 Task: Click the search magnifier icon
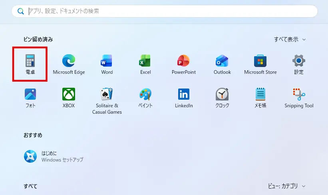pos(20,11)
